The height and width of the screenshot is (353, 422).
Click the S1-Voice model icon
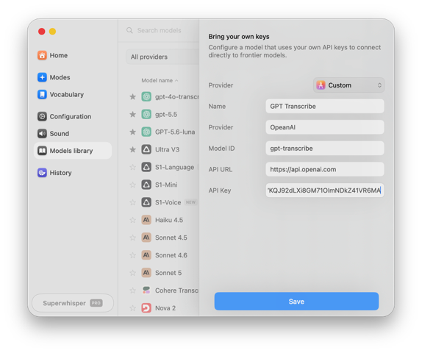[x=146, y=202]
